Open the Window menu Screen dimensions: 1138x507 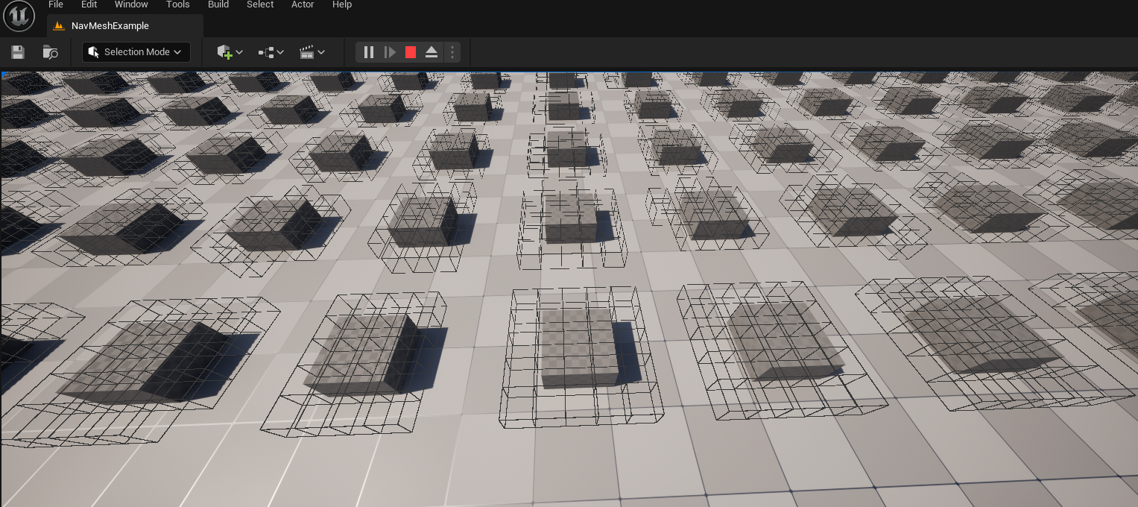pyautogui.click(x=131, y=4)
